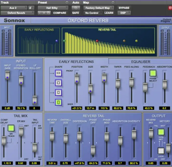Click the Stereo Separation slider handle
Image resolution: width=172 pixels, height=167 pixels.
[x=21, y=80]
